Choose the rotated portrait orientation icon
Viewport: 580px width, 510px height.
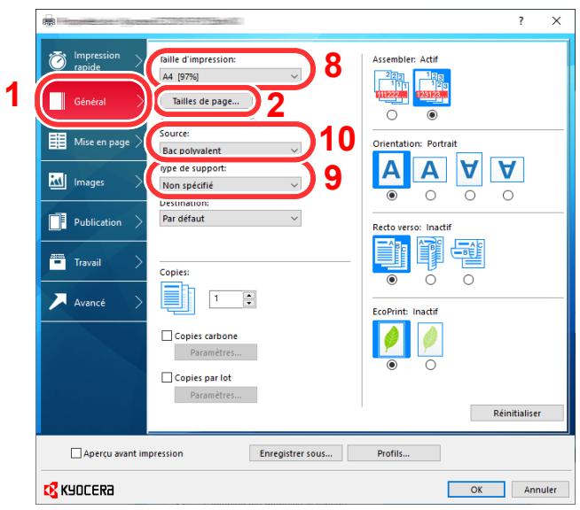(x=469, y=169)
